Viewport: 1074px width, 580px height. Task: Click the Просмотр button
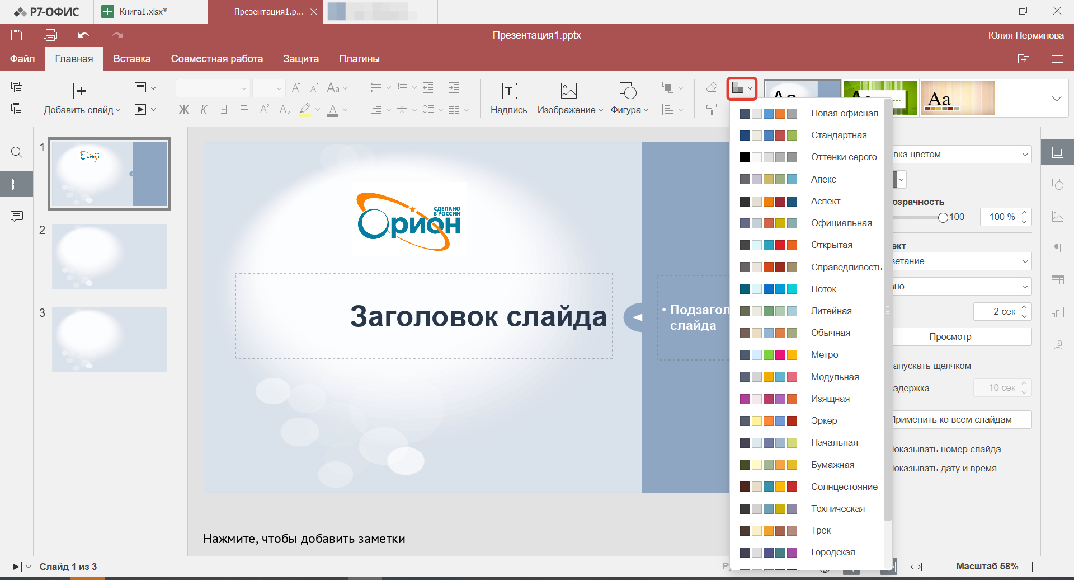(x=961, y=336)
